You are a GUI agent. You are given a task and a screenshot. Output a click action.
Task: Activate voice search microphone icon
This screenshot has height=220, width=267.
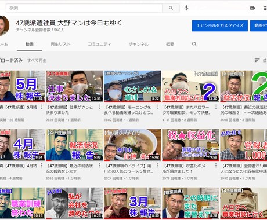coord(186,8)
